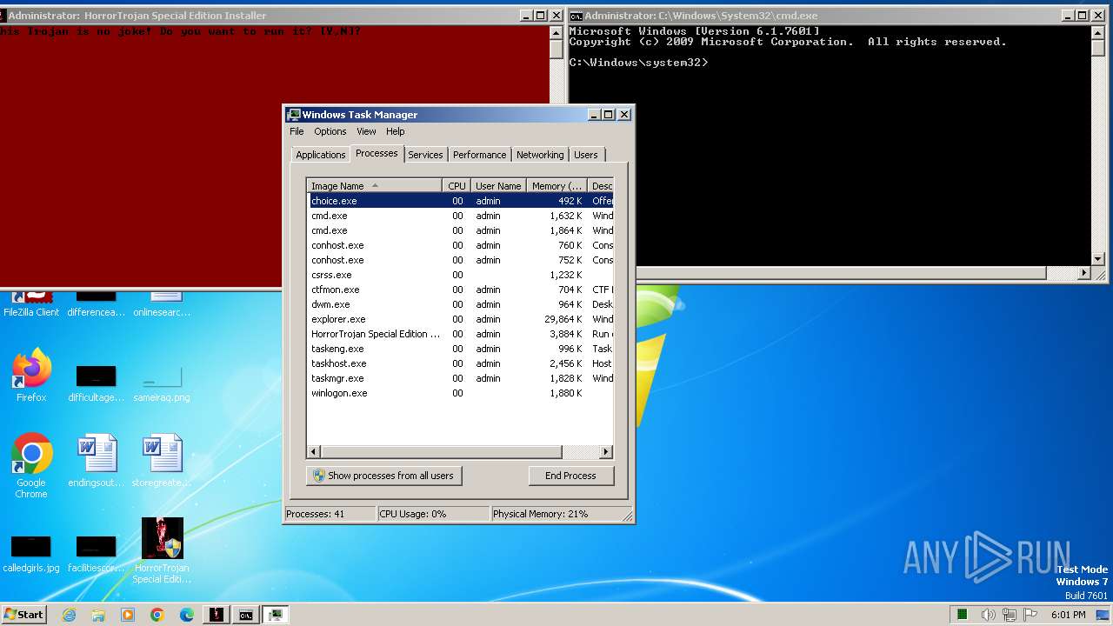Viewport: 1113px width, 626px height.
Task: Switch to cmd.exe taskbar button
Action: coord(246,615)
